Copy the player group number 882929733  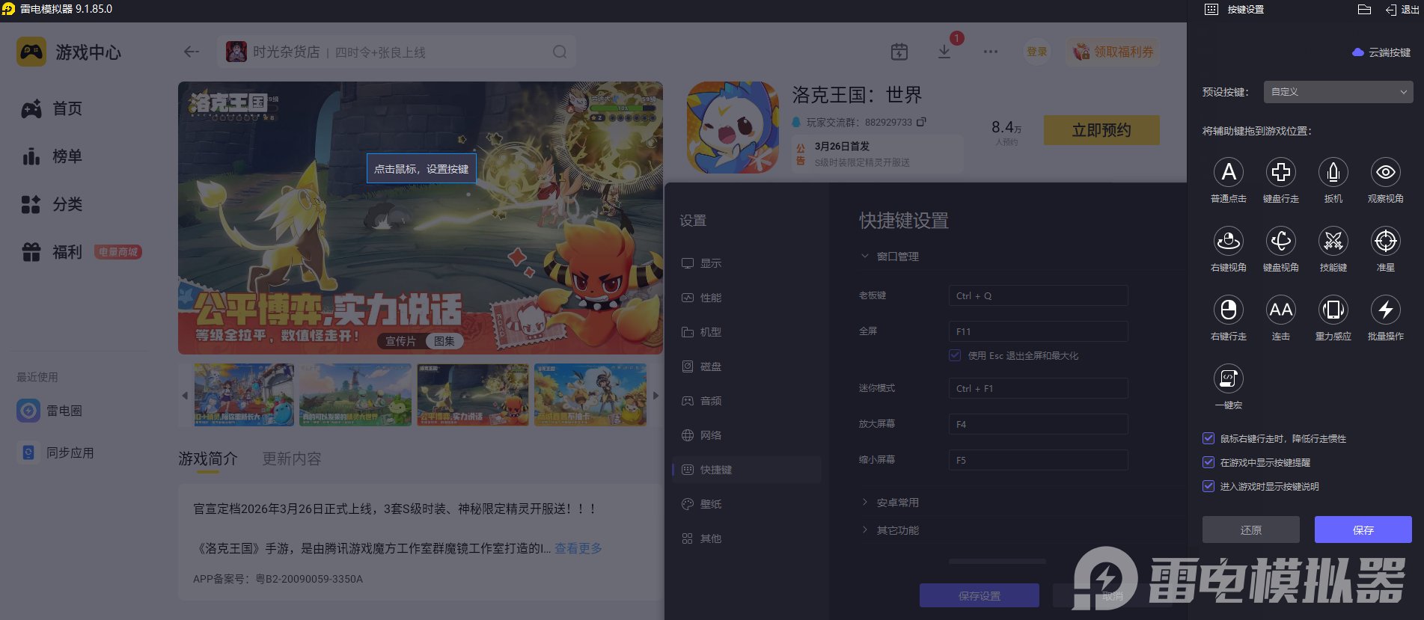tap(921, 122)
